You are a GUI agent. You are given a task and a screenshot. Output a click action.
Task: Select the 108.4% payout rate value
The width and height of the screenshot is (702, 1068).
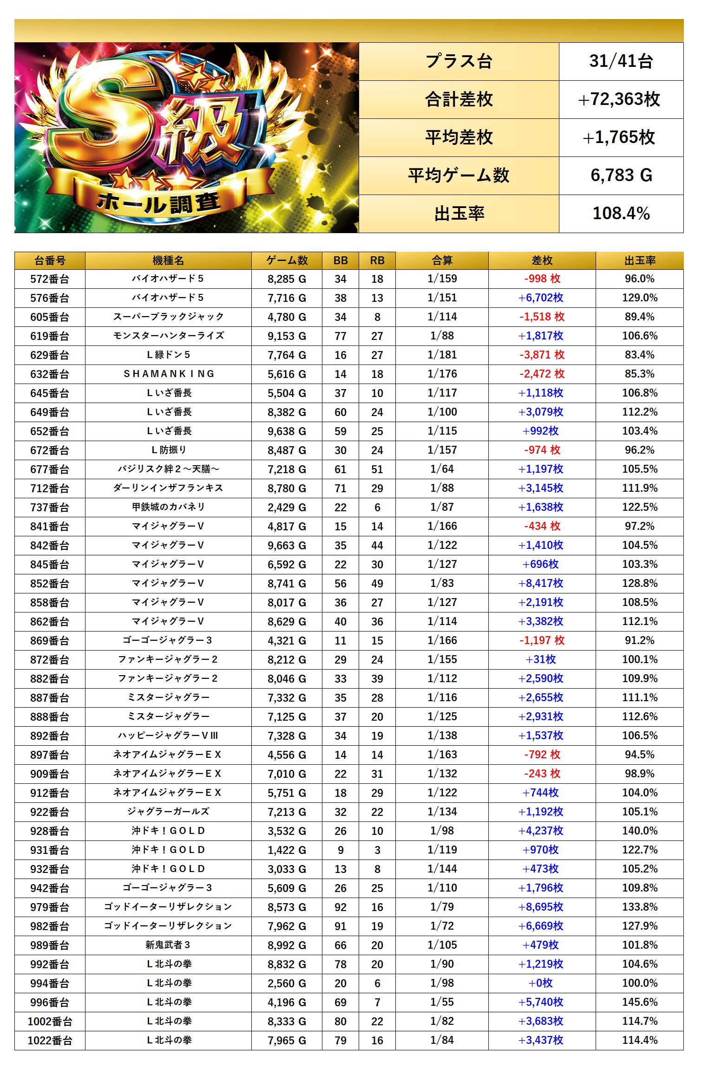click(x=621, y=214)
